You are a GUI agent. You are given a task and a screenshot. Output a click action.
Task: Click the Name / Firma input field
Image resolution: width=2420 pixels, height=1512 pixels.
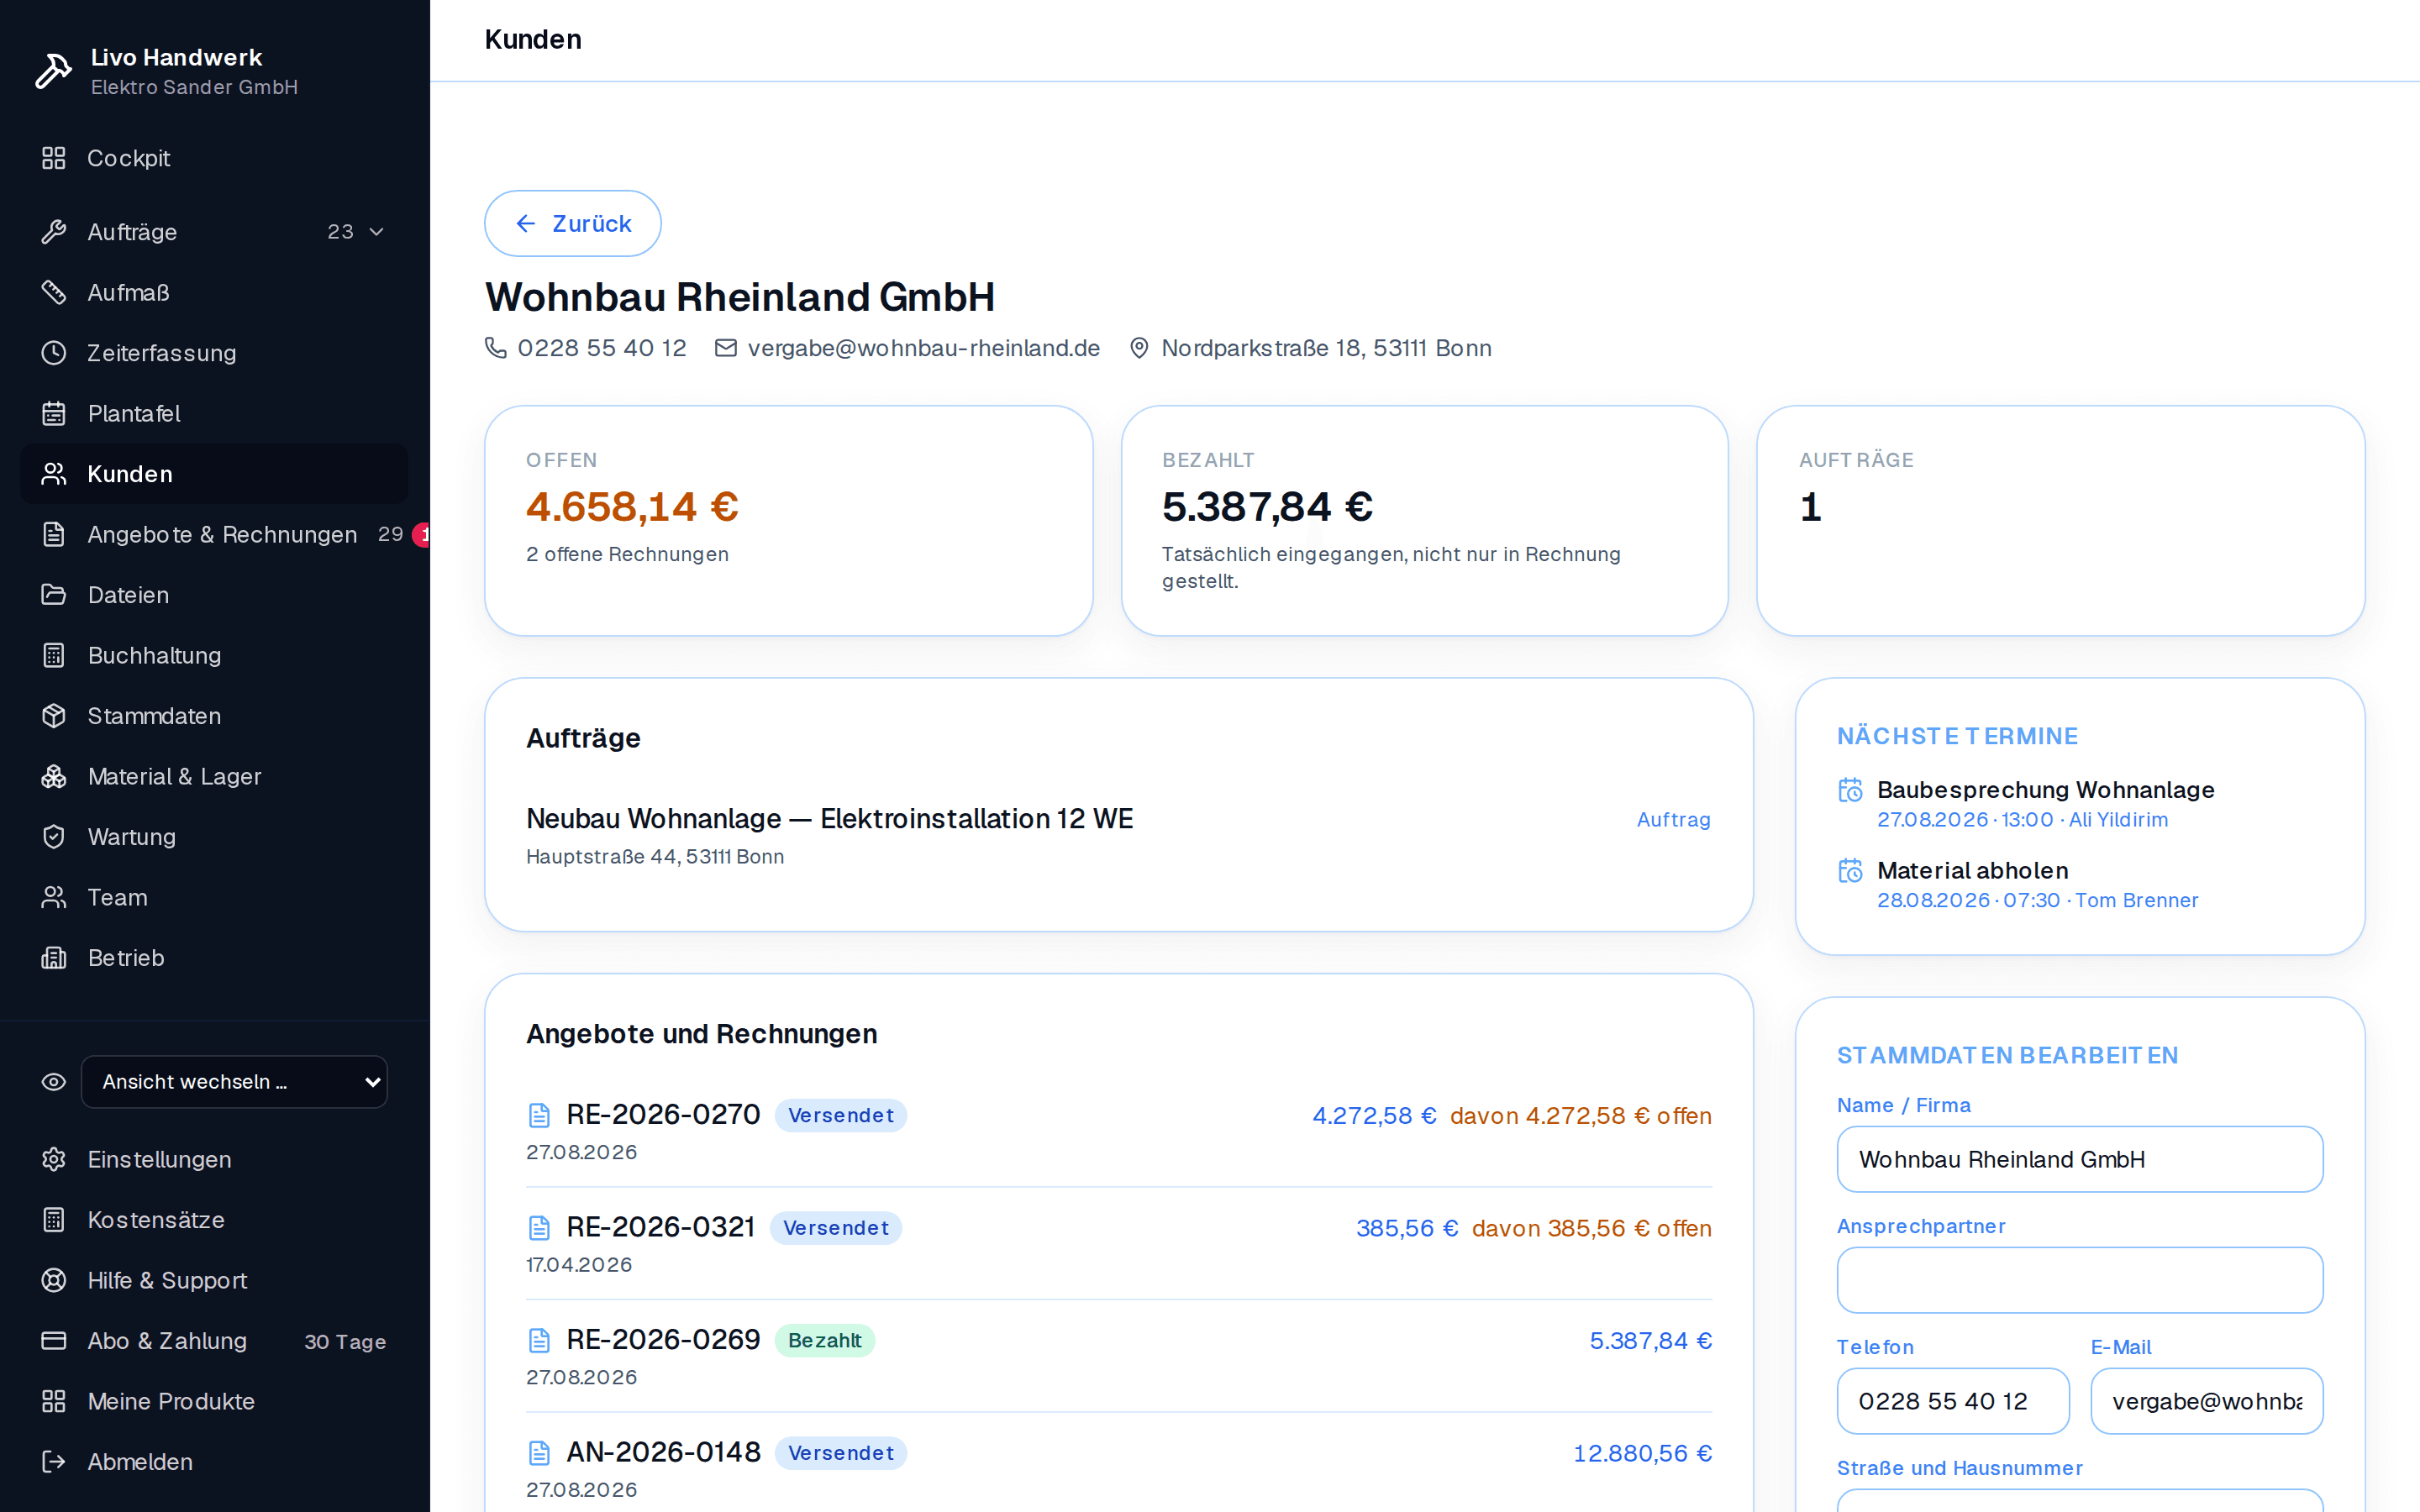pos(2080,1159)
